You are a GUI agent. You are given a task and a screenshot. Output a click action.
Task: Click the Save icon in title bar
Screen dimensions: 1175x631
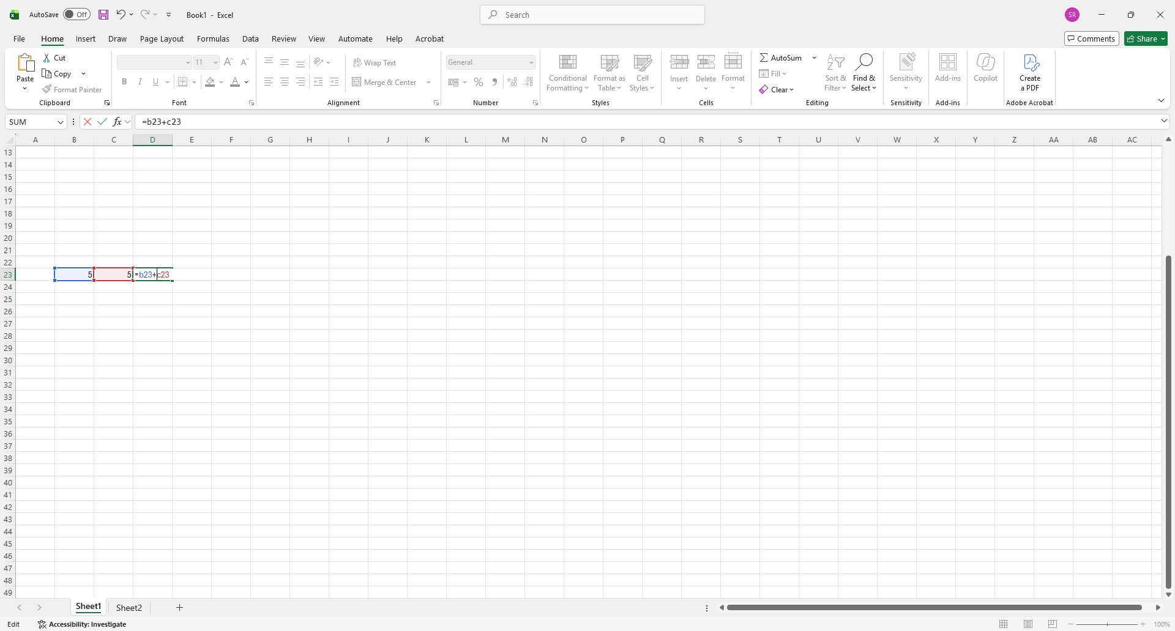[x=103, y=15]
